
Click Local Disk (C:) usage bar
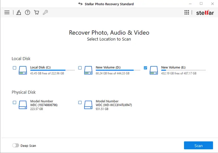click(52, 70)
